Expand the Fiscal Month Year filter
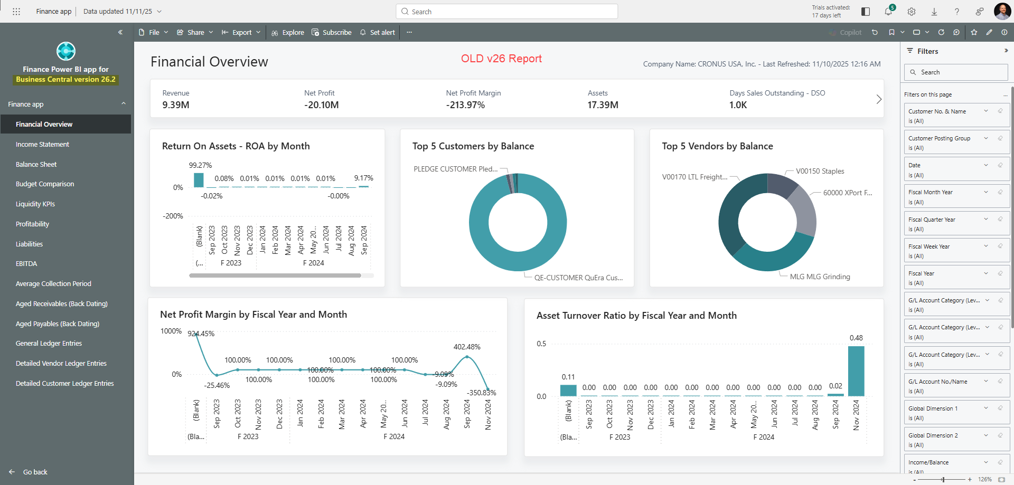Image resolution: width=1014 pixels, height=485 pixels. pos(986,192)
